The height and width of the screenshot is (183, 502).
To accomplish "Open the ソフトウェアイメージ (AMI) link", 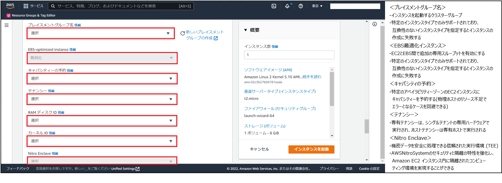I will pos(268,70).
